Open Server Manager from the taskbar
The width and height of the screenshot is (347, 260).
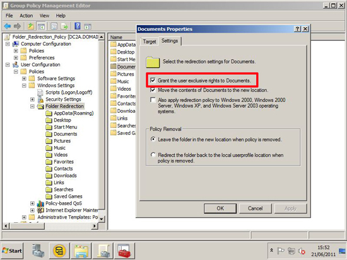coord(38,251)
